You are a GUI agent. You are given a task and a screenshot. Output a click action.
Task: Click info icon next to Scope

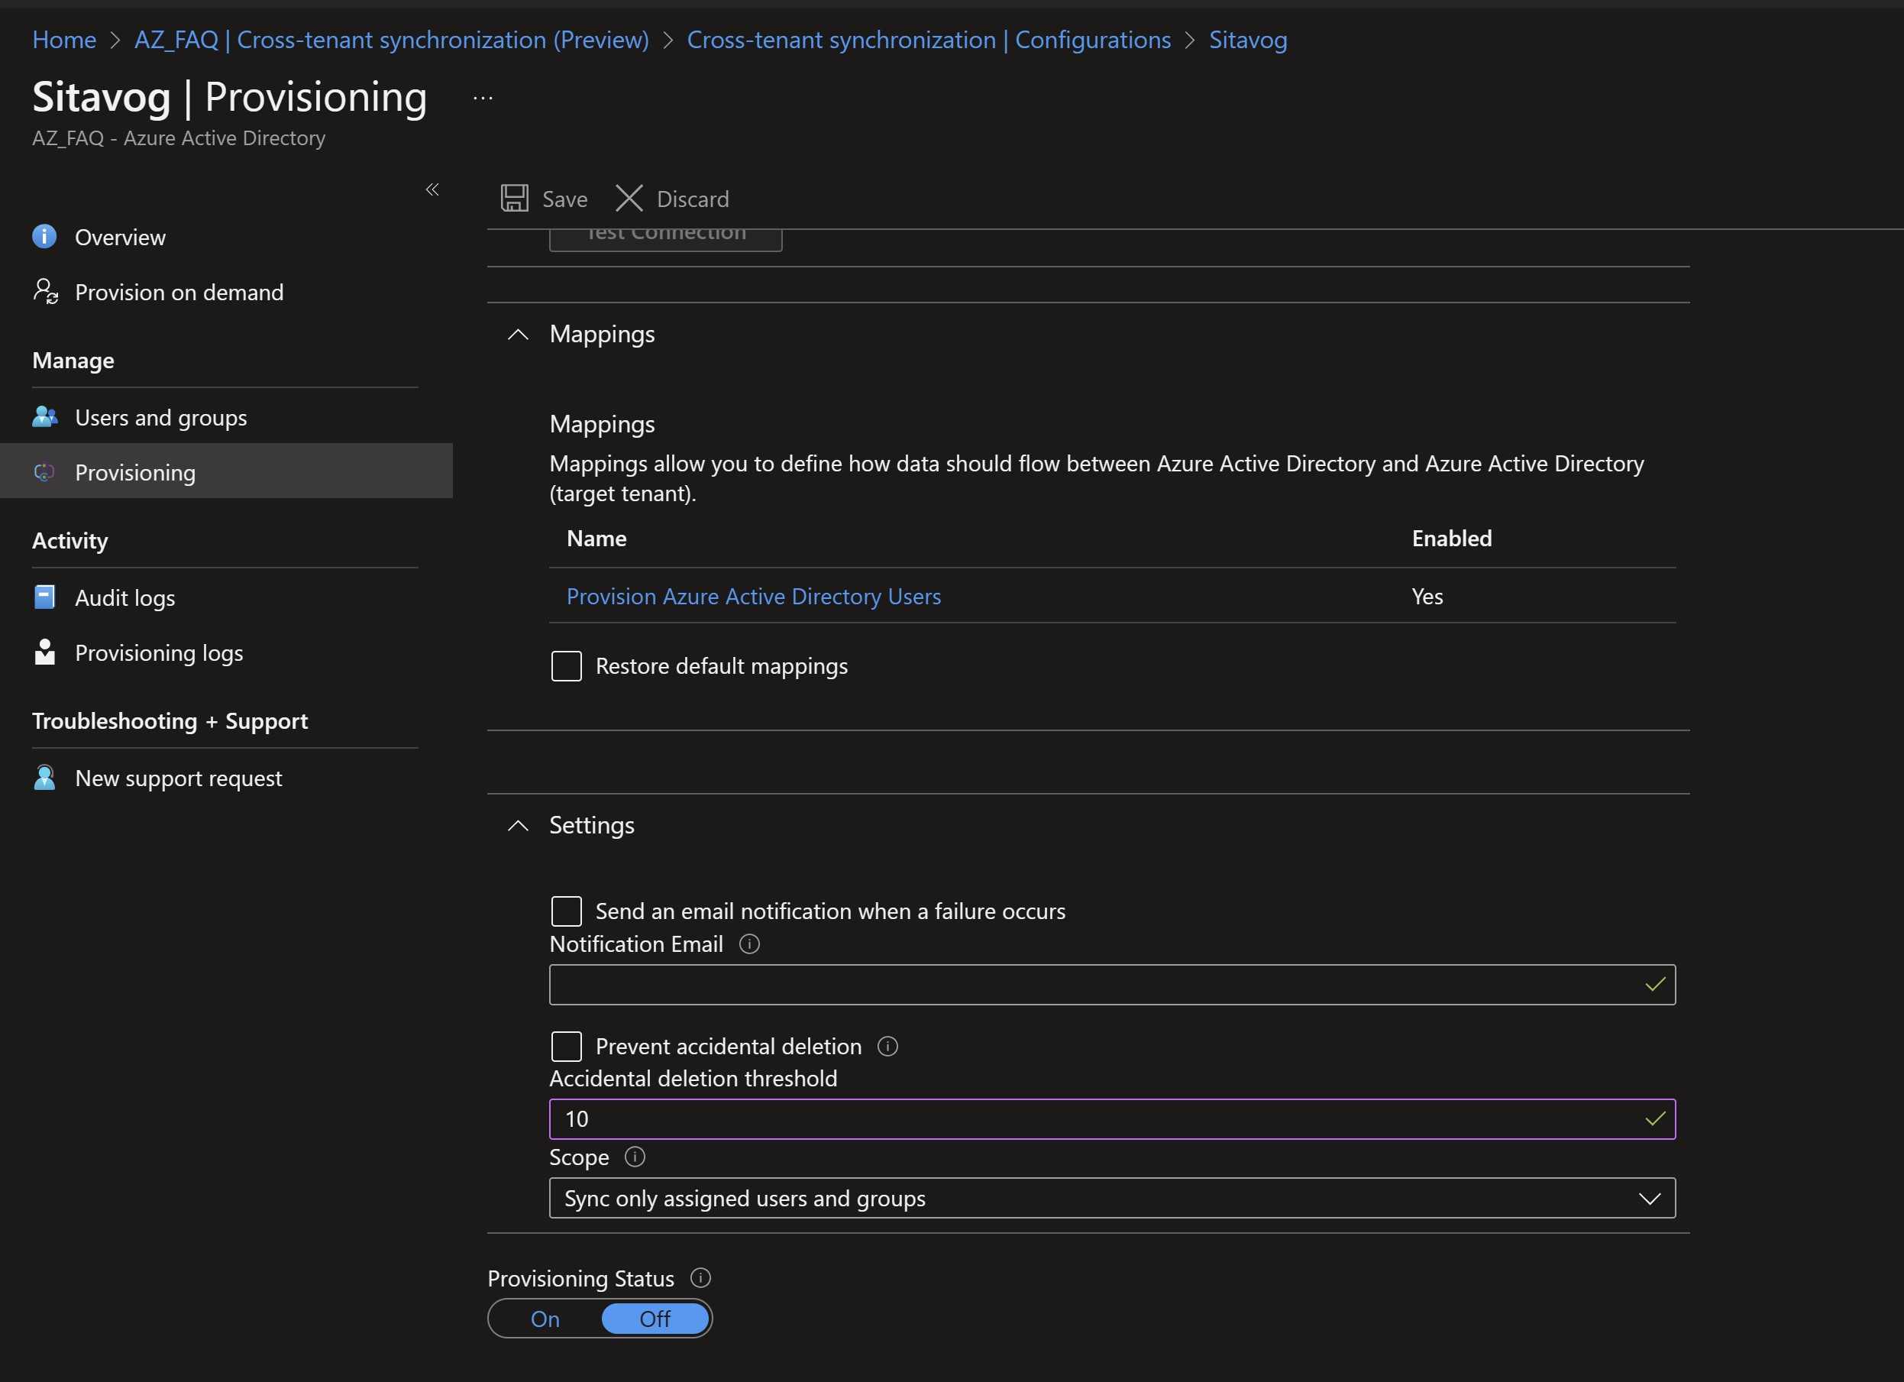pyautogui.click(x=635, y=1157)
